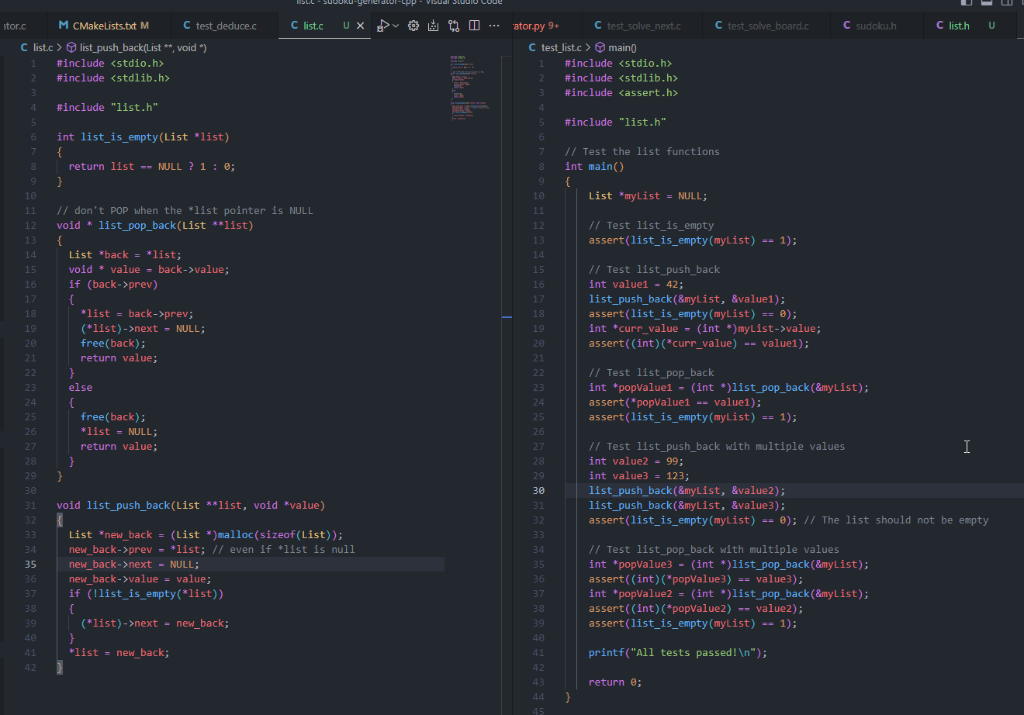Click 'int main()' in test_list.c
The image size is (1024, 715).
(594, 166)
